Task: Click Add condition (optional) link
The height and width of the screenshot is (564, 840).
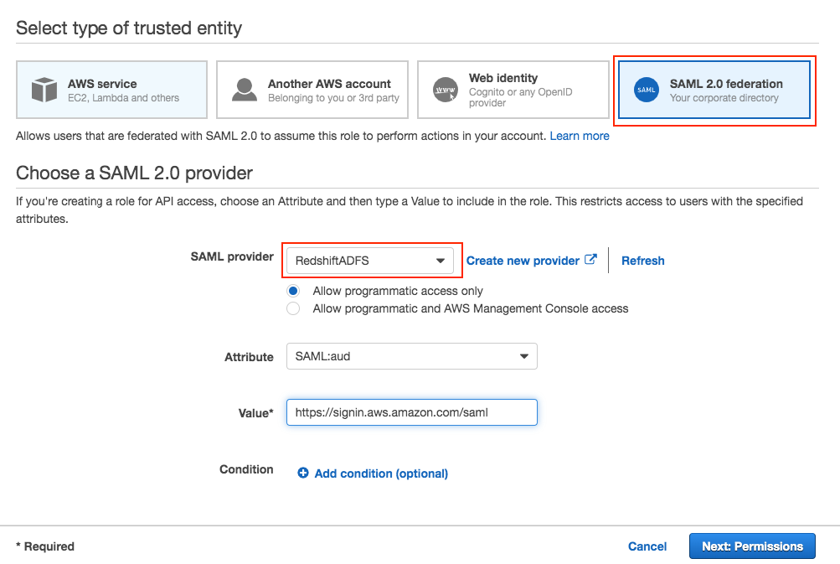Action: [x=381, y=473]
